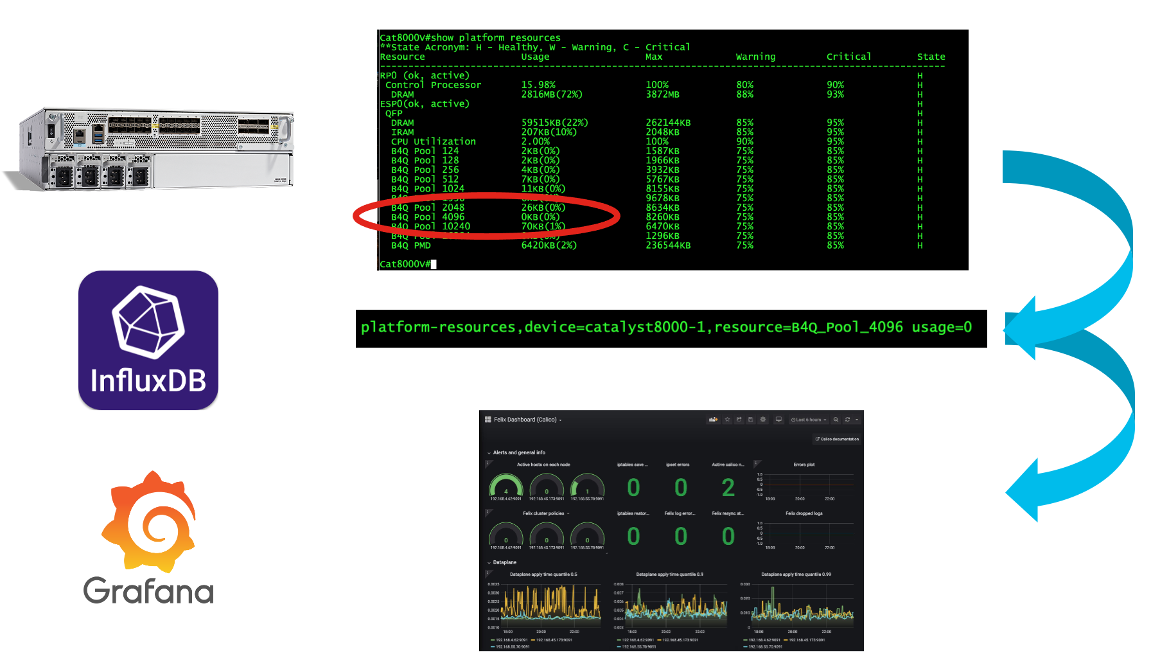The width and height of the screenshot is (1169, 658).
Task: Click the refresh dashboard icon
Action: (848, 420)
